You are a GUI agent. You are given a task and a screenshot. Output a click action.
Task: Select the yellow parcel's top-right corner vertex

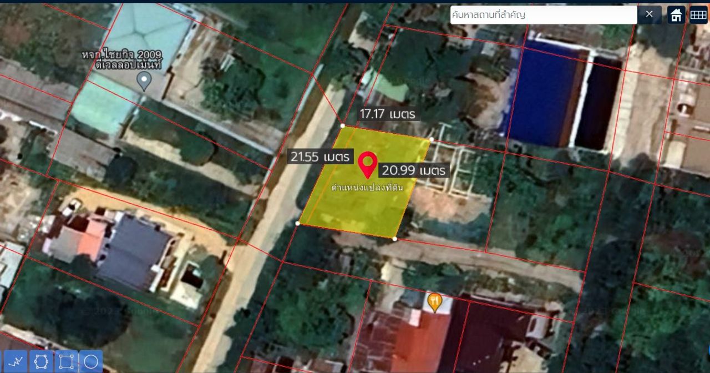click(432, 139)
